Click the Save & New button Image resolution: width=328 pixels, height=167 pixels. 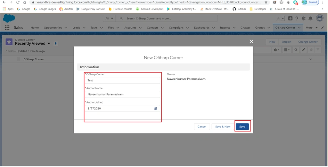click(x=223, y=126)
